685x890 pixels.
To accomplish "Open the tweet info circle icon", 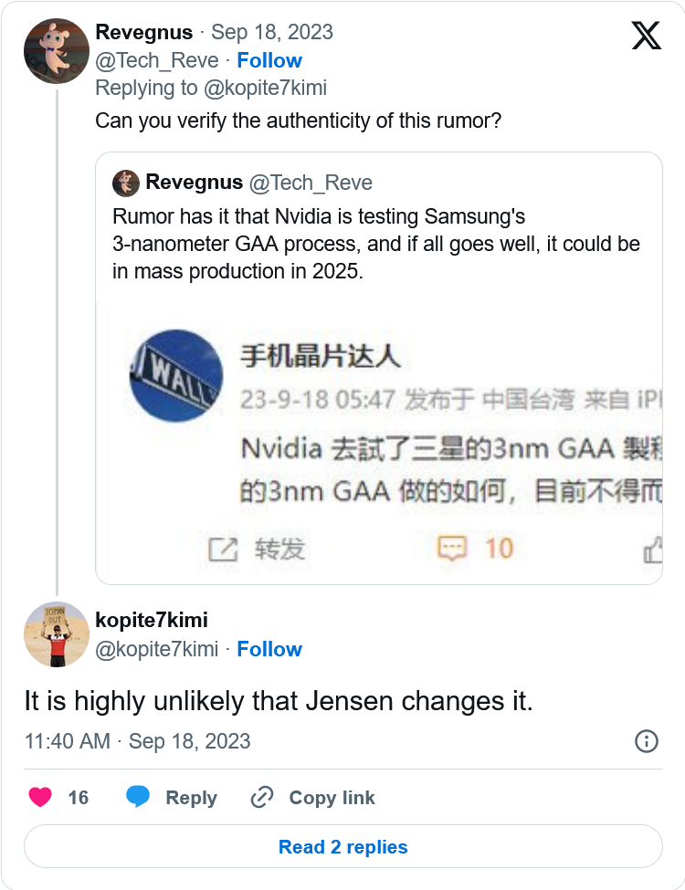I will coord(647,740).
